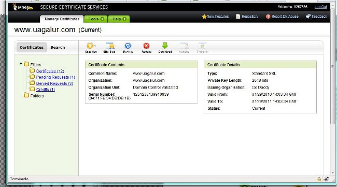The width and height of the screenshot is (337, 187).
Task: Click the Log Out link
Action: click(320, 7)
